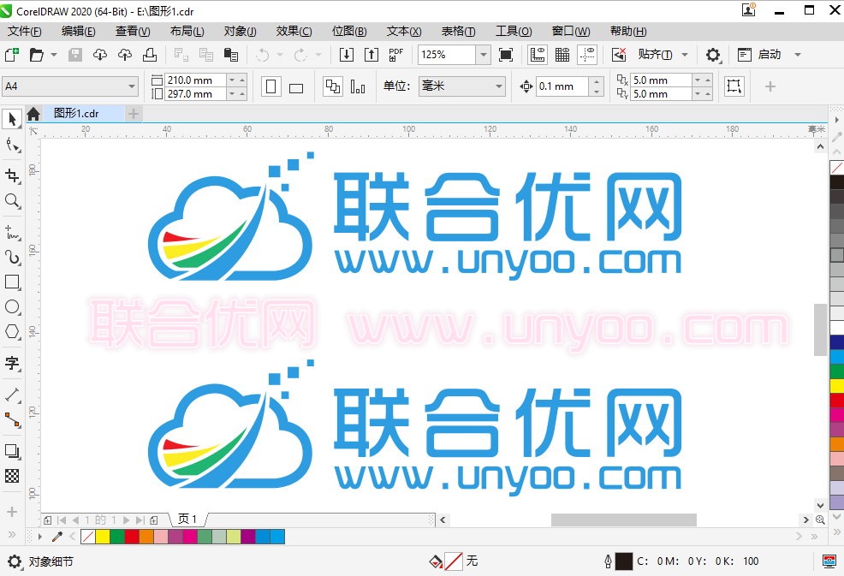This screenshot has height=576, width=844.
Task: Select the Zoom magnifier tool
Action: 12,201
